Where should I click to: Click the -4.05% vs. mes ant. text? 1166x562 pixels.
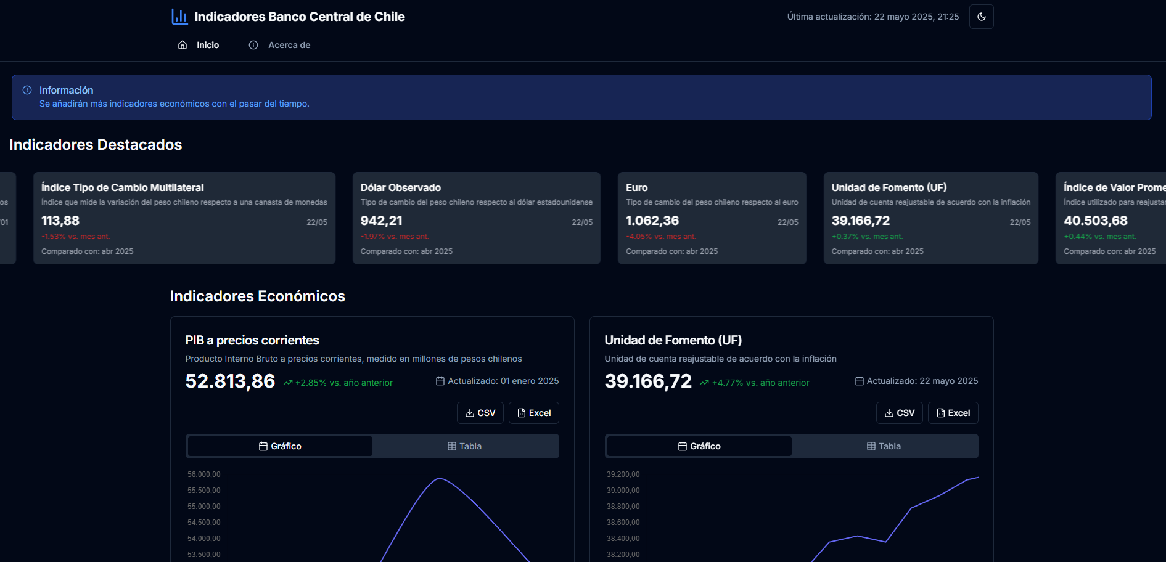pyautogui.click(x=661, y=237)
